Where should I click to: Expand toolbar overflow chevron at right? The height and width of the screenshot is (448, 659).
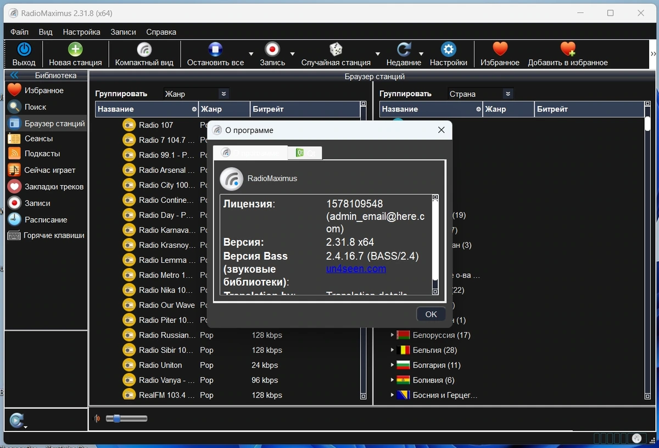pyautogui.click(x=653, y=54)
